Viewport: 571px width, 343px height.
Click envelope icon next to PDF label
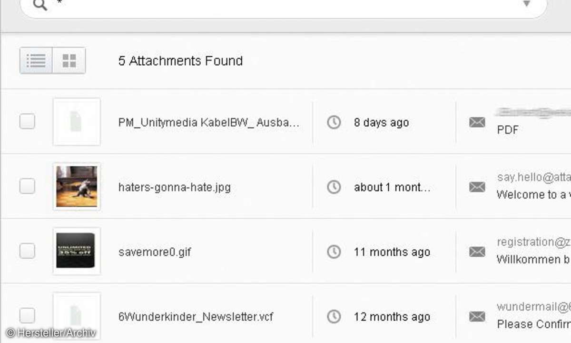(x=477, y=122)
